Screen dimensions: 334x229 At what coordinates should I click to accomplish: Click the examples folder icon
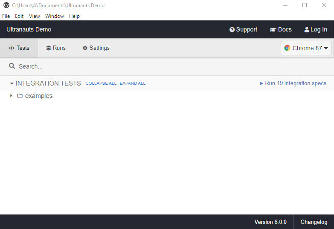[x=20, y=96]
